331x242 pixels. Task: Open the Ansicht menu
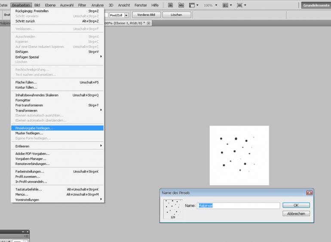coord(124,5)
